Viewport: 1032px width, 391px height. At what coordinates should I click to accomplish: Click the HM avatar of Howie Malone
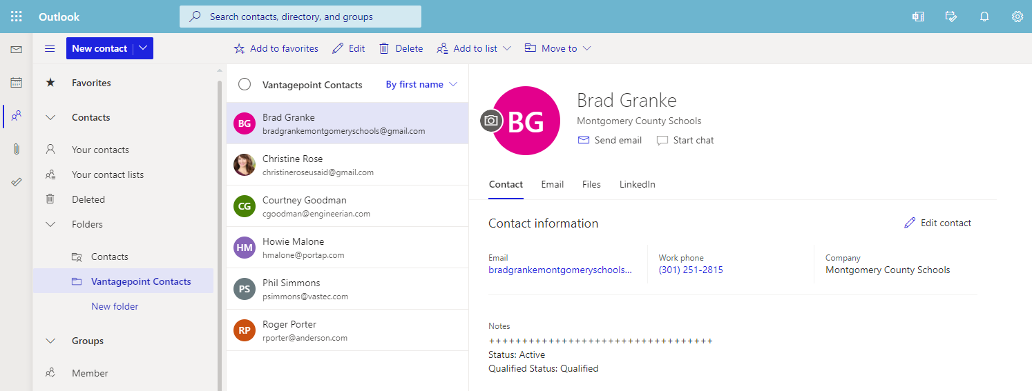coord(245,248)
